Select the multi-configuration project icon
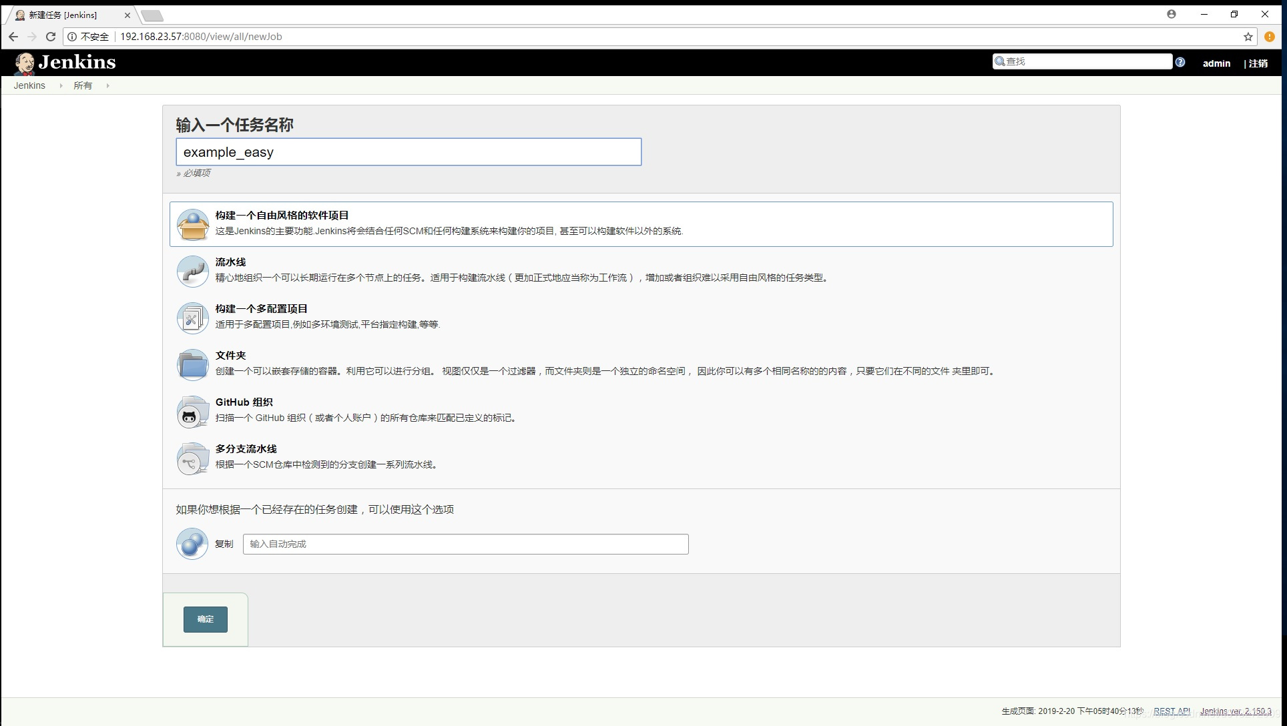1287x726 pixels. tap(193, 318)
